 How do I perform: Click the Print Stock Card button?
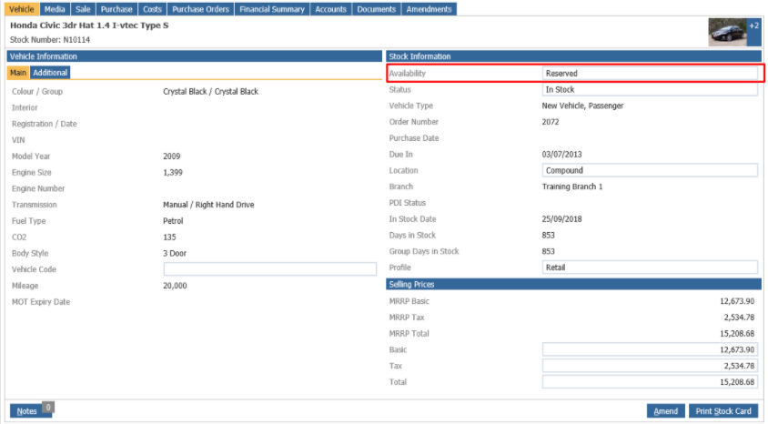click(x=723, y=411)
